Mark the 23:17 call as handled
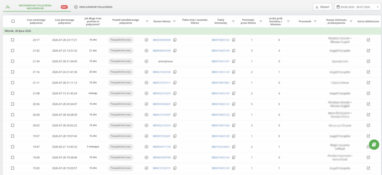The width and height of the screenshot is (382, 175). pyautogui.click(x=146, y=40)
